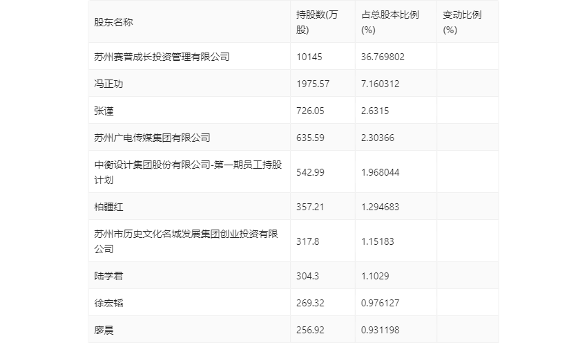The height and width of the screenshot is (343, 587).
Task: Select 苏州市历史文化名城发展集团创业投资有限公司 name
Action: coord(186,241)
